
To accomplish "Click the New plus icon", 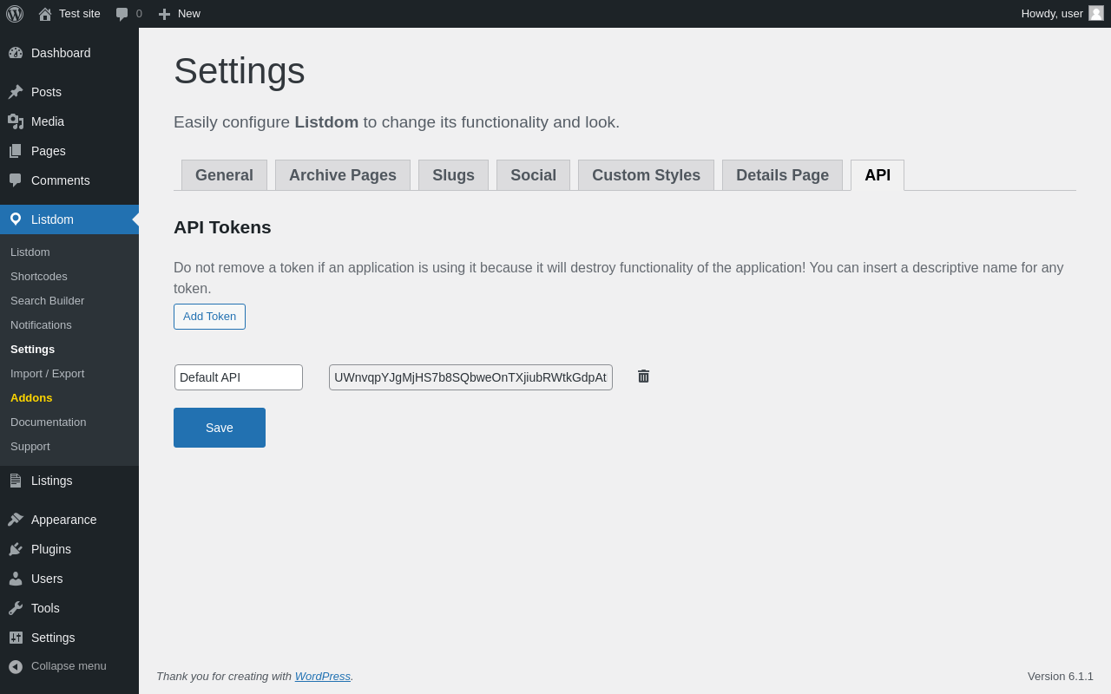I will click(x=164, y=14).
